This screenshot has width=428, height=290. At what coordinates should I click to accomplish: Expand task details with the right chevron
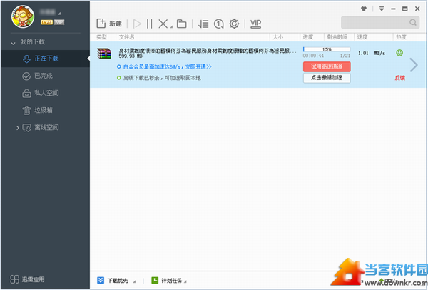click(x=414, y=65)
